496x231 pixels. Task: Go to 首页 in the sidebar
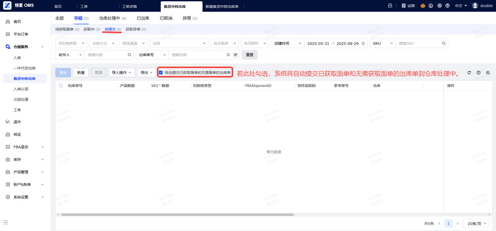click(x=17, y=22)
